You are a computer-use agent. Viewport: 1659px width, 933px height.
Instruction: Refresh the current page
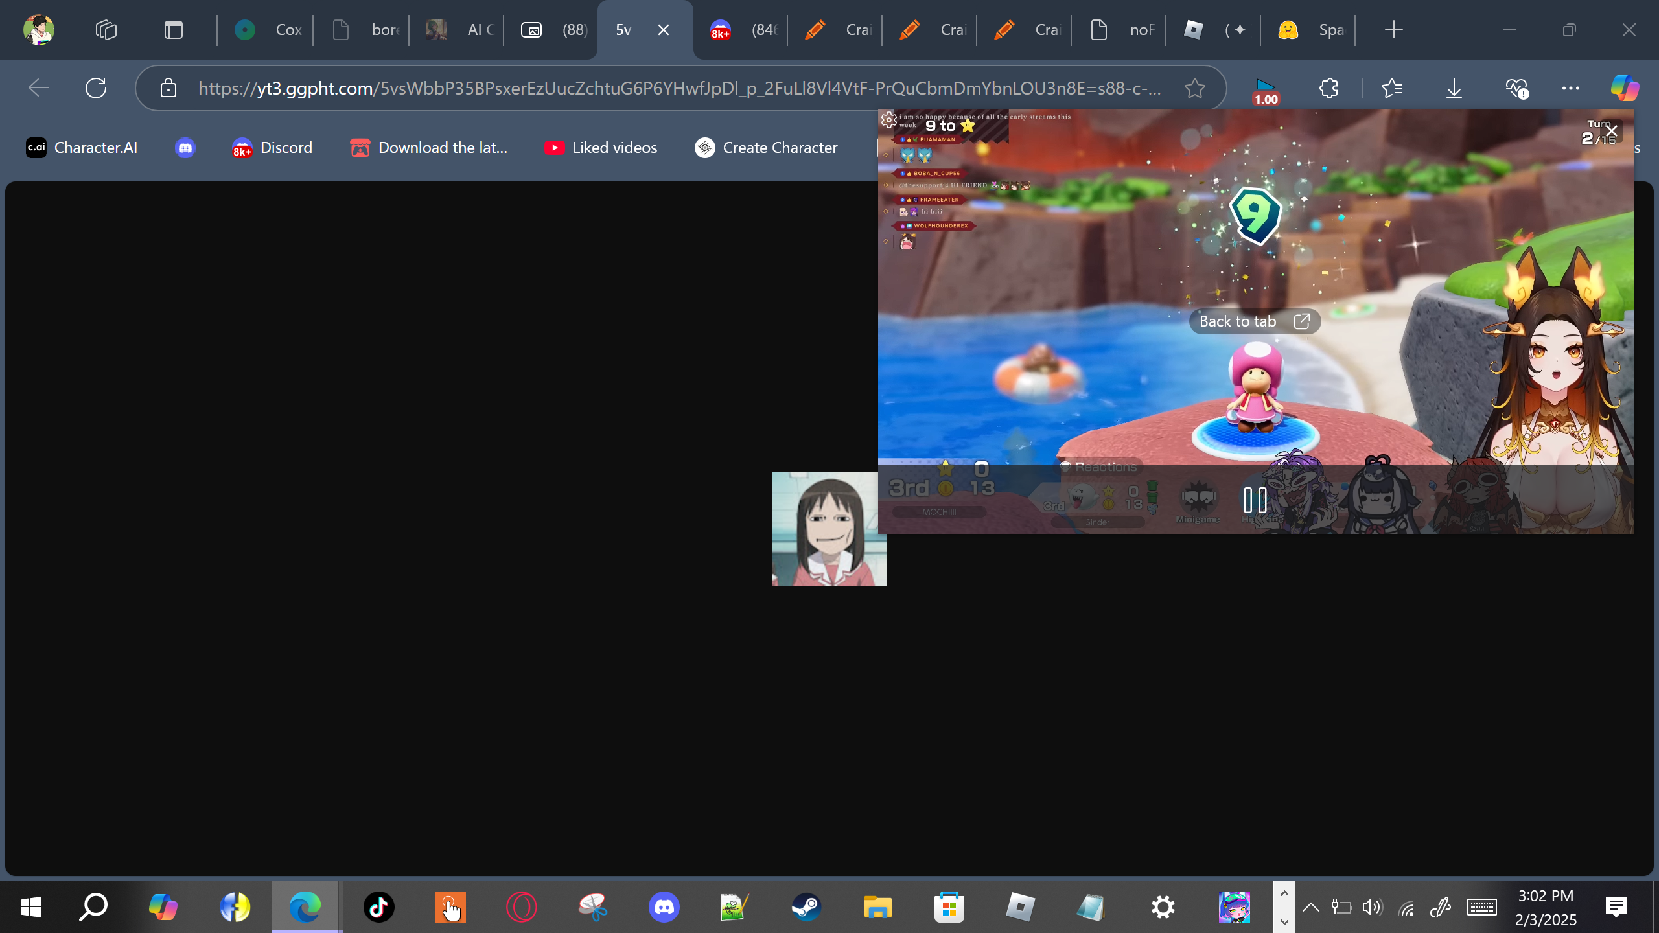96,88
